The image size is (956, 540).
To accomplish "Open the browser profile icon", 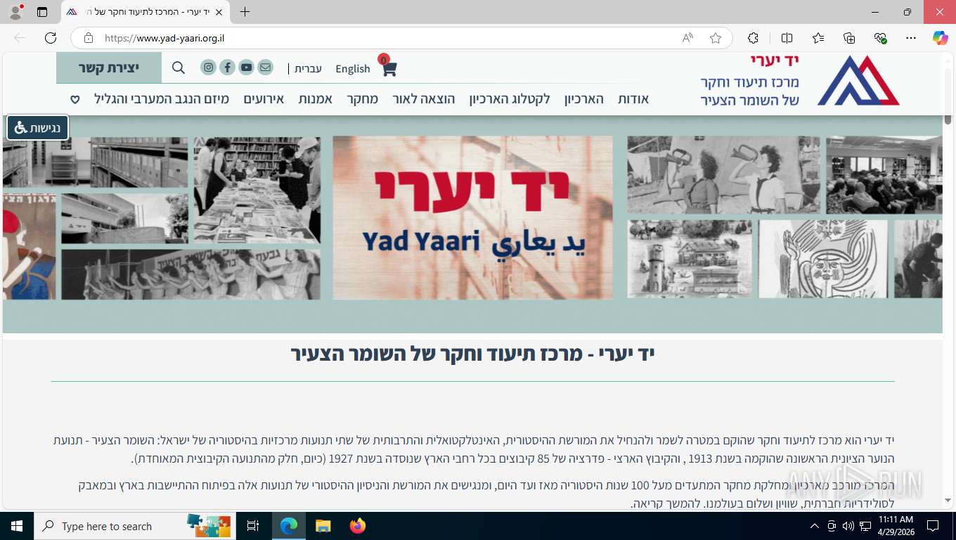I will 15,12.
